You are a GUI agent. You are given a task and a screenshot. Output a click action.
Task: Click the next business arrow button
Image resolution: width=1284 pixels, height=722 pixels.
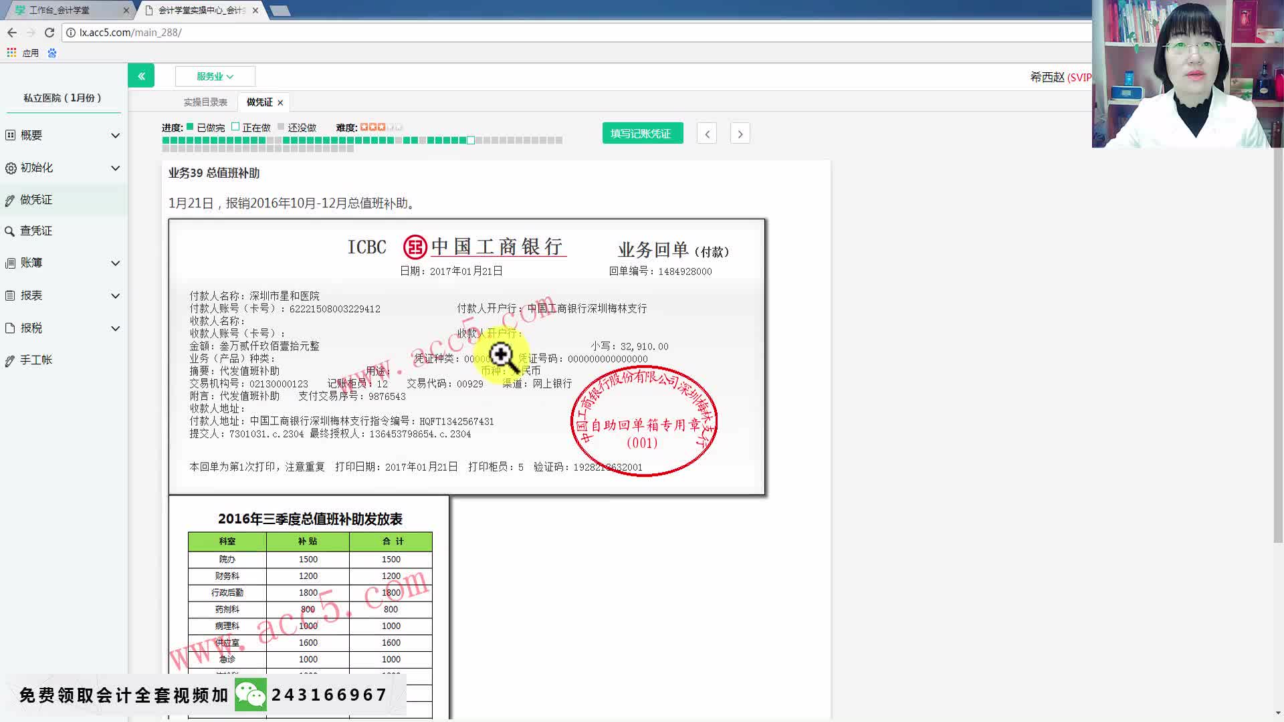tap(740, 133)
